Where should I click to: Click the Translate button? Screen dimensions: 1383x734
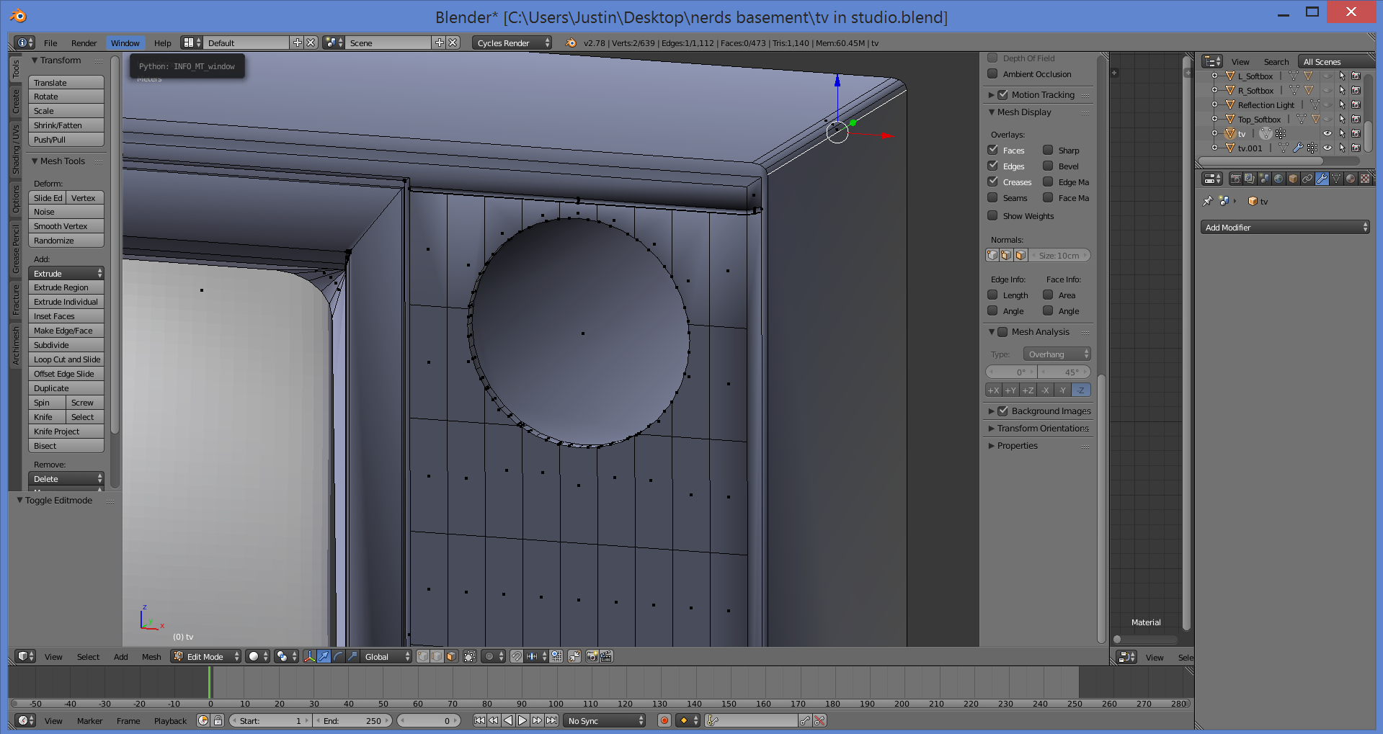pos(66,83)
